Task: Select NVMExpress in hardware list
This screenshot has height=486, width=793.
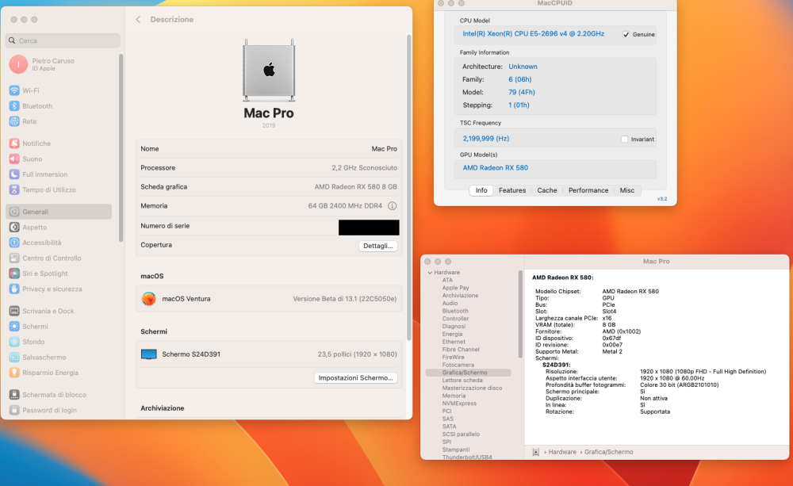Action: (458, 404)
